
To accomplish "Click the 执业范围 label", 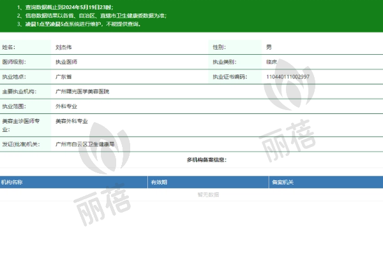I will [14, 106].
